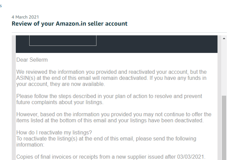Viewport: 239px width, 160px height.
Task: Click the 'However, based on the information' paragraph
Action: point(114,114)
